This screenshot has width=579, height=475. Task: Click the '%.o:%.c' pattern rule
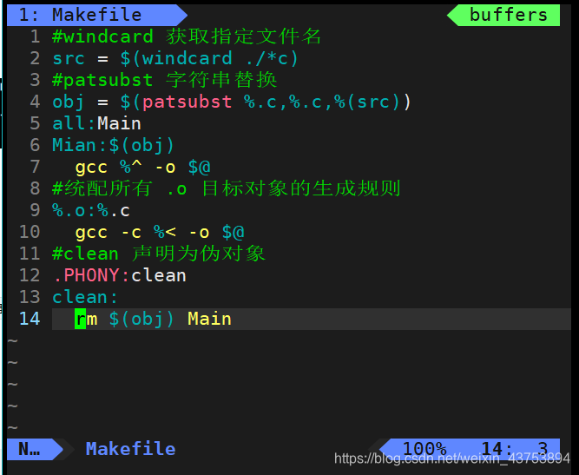point(91,210)
